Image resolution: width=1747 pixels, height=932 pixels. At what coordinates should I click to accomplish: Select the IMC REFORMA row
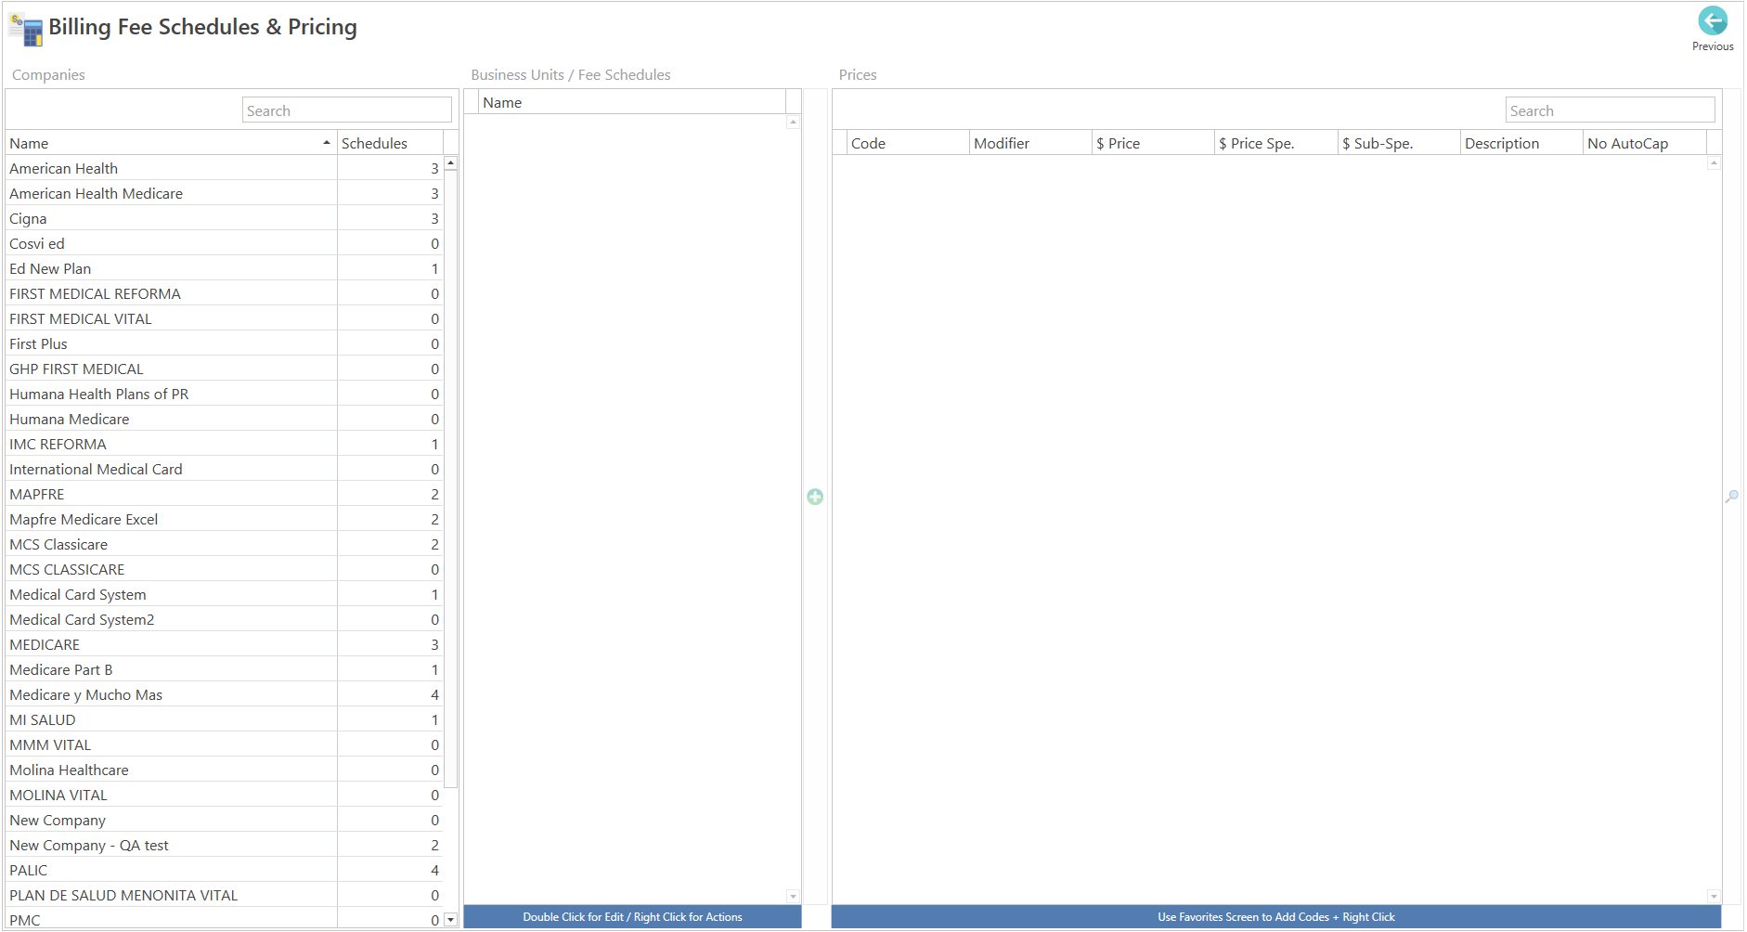[225, 444]
